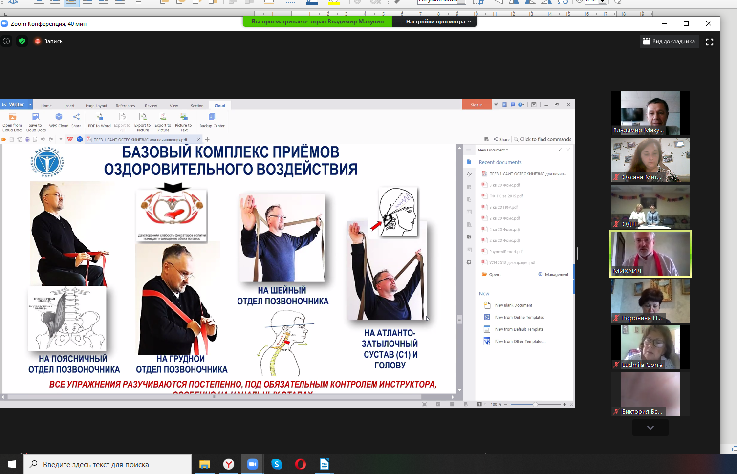Open the meeting info icon
The height and width of the screenshot is (474, 737).
(6, 42)
